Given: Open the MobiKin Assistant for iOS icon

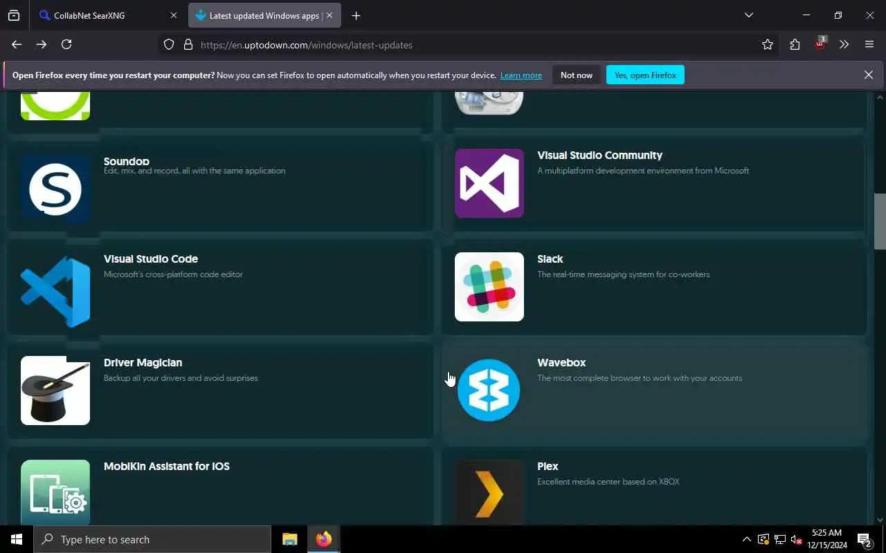Looking at the screenshot, I should click(55, 492).
